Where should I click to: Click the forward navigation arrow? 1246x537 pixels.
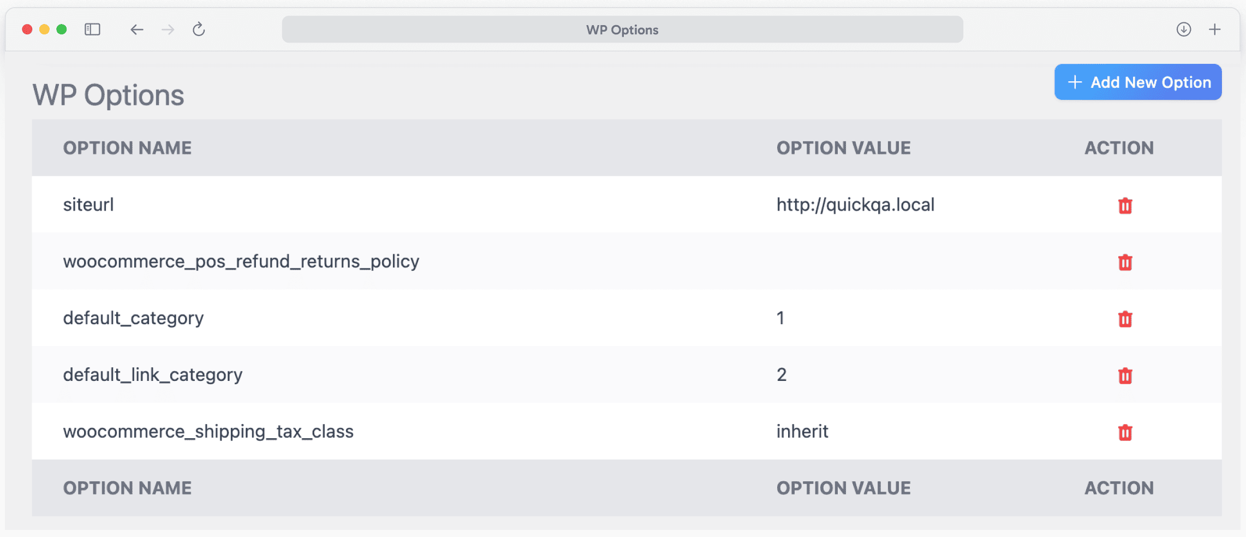(x=168, y=29)
